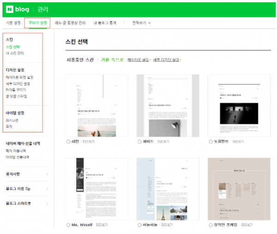Switch to 꾸미기 설정 tab
The height and width of the screenshot is (234, 277).
(x=38, y=23)
